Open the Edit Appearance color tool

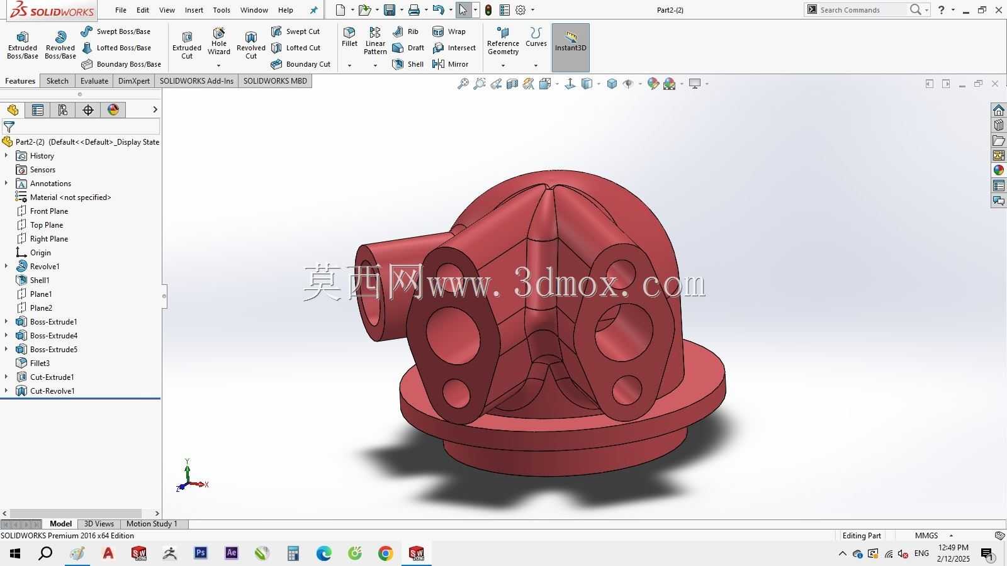tap(653, 84)
